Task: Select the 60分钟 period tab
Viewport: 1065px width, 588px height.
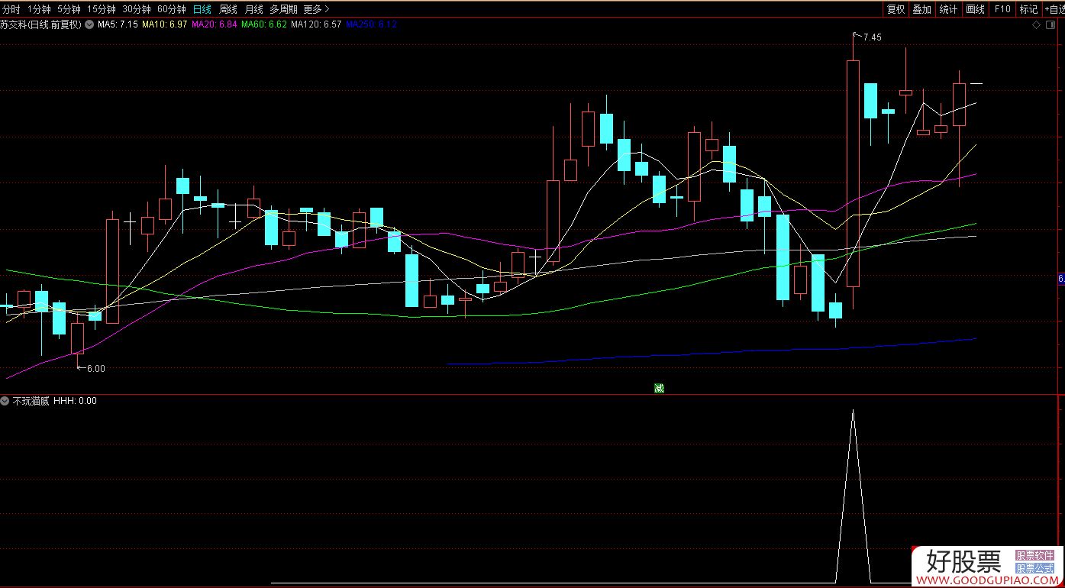Action: pos(172,9)
